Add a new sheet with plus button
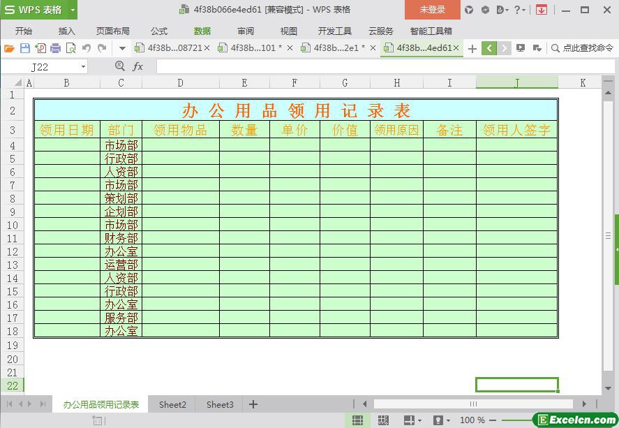 pyautogui.click(x=253, y=404)
